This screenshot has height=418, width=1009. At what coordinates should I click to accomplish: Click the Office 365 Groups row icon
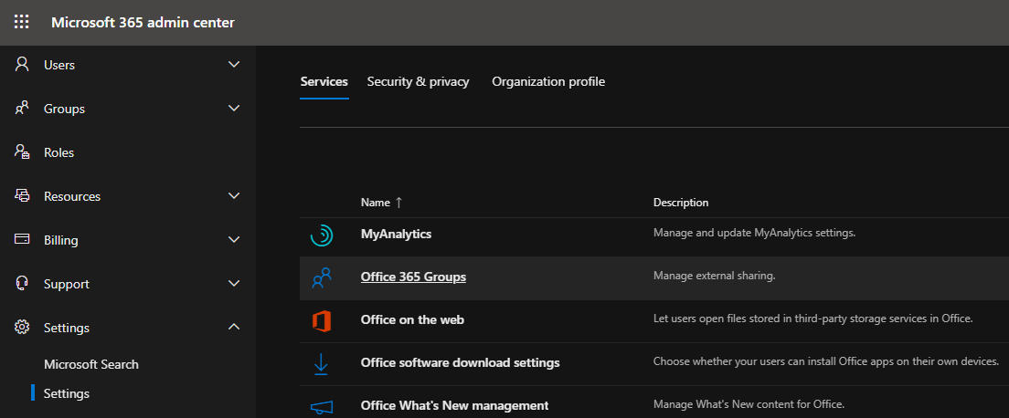click(321, 277)
